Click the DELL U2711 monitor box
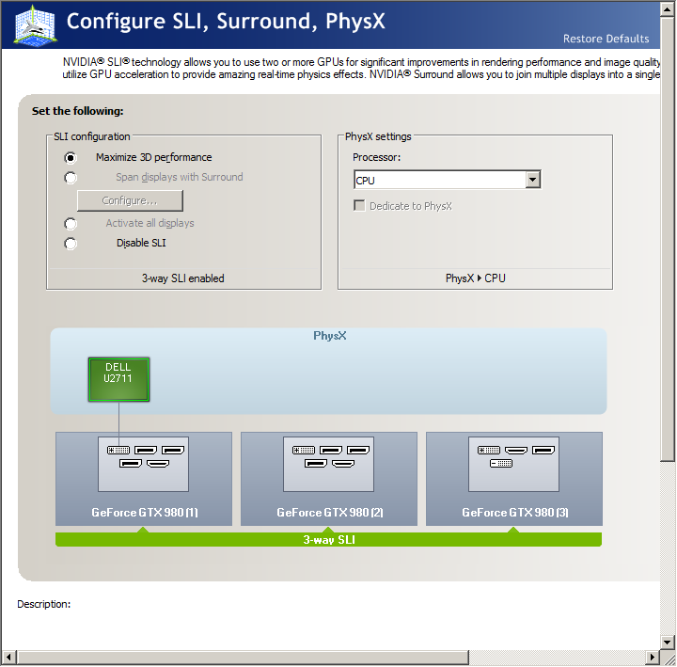677x667 pixels. pos(118,379)
